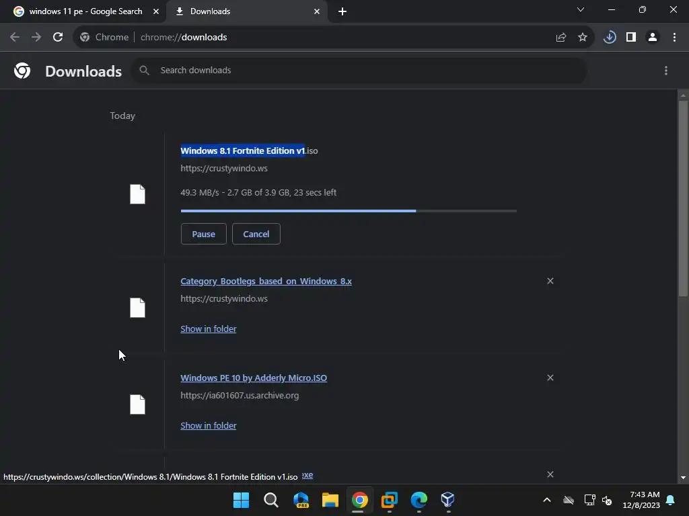
Task: Click the page vertical scrollbar thumb
Action: tap(683, 199)
